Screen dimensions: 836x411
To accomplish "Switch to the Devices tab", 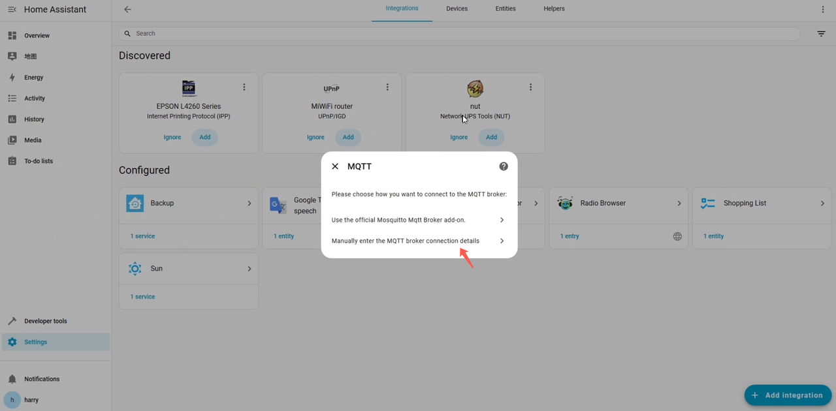I will (457, 9).
